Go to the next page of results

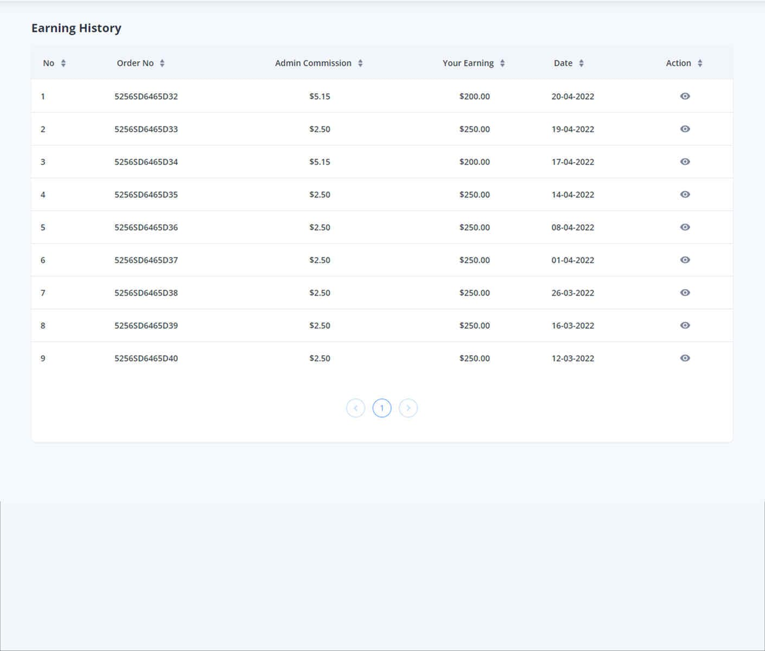point(408,407)
